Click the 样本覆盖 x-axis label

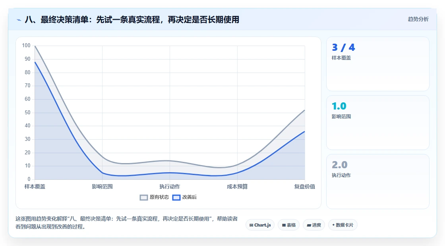(x=35, y=187)
